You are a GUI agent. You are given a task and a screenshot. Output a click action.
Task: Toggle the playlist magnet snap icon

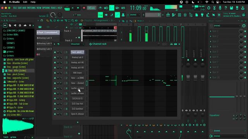42,20
